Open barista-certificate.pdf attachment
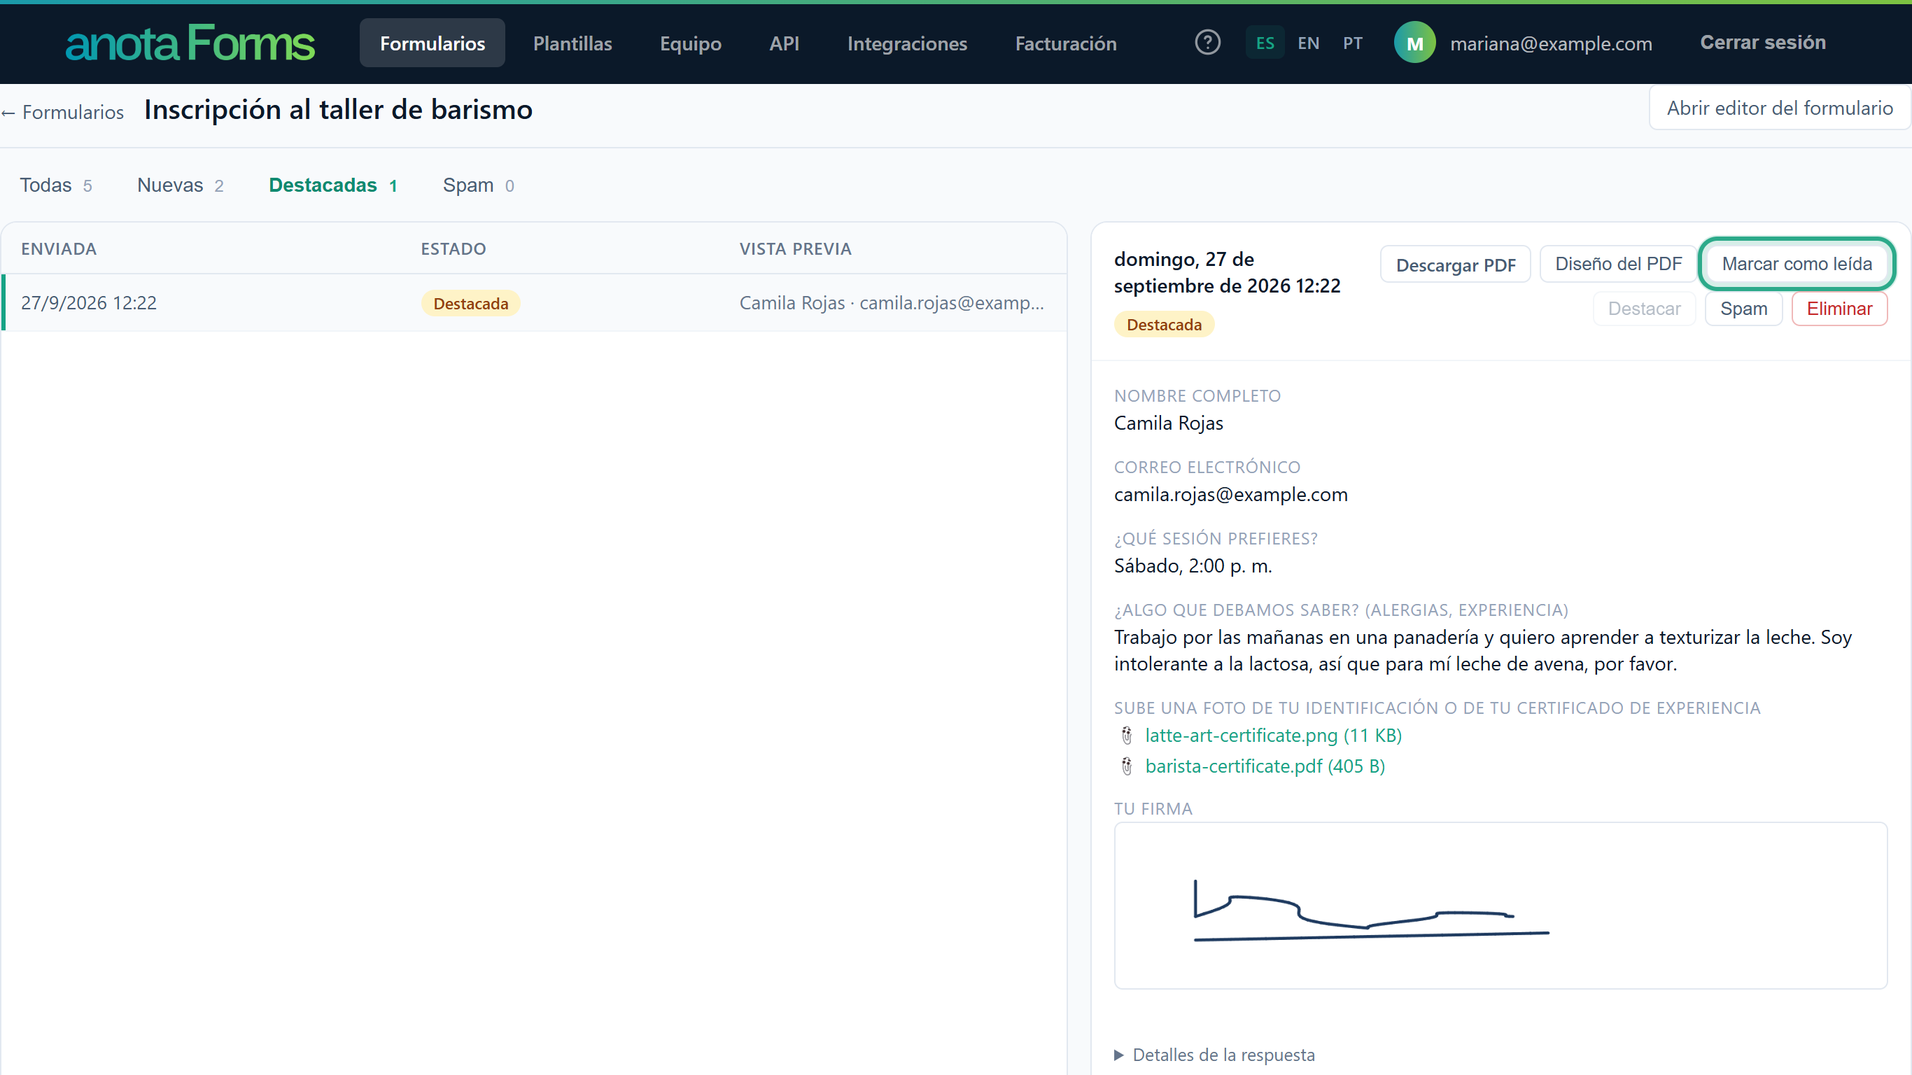 point(1265,766)
